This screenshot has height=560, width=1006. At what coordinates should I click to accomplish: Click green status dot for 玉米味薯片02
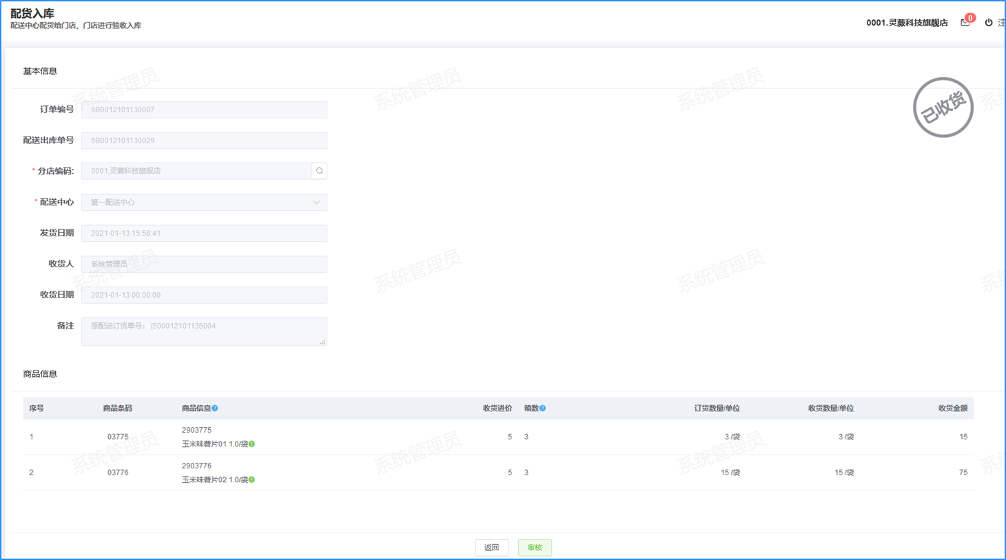pos(251,480)
